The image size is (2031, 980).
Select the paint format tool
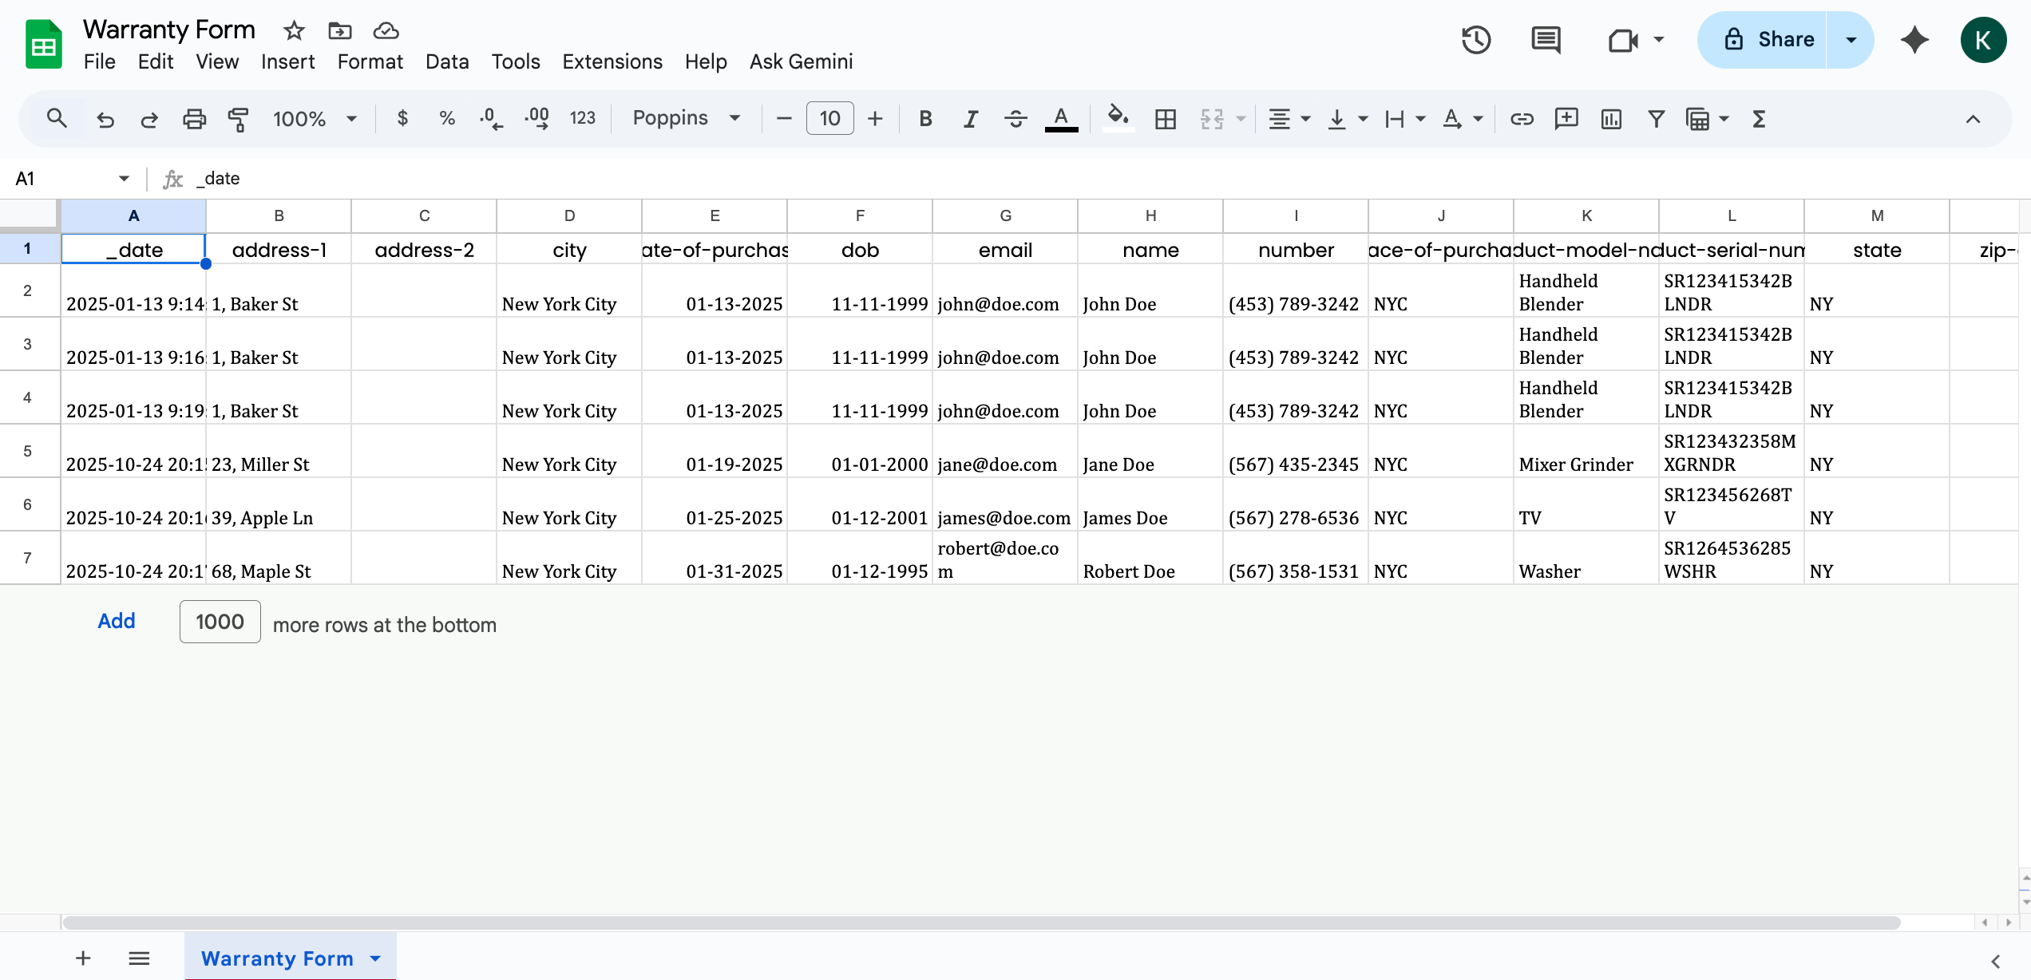click(x=237, y=118)
